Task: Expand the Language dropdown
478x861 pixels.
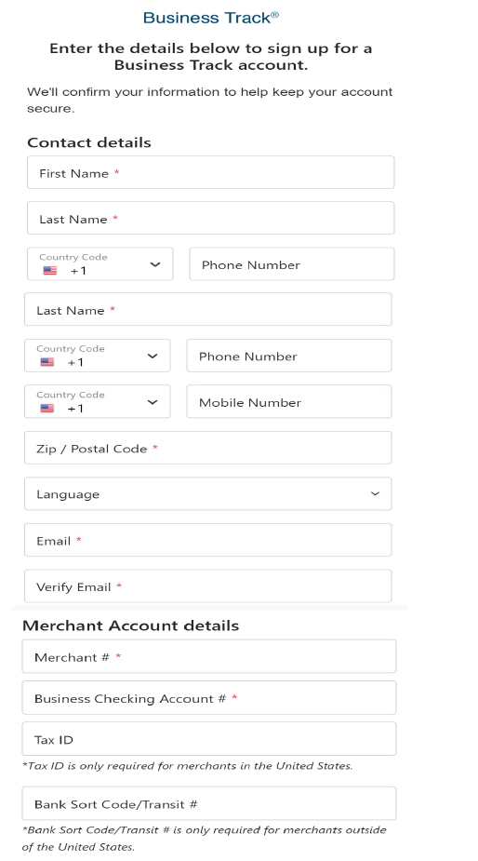Action: click(x=208, y=493)
